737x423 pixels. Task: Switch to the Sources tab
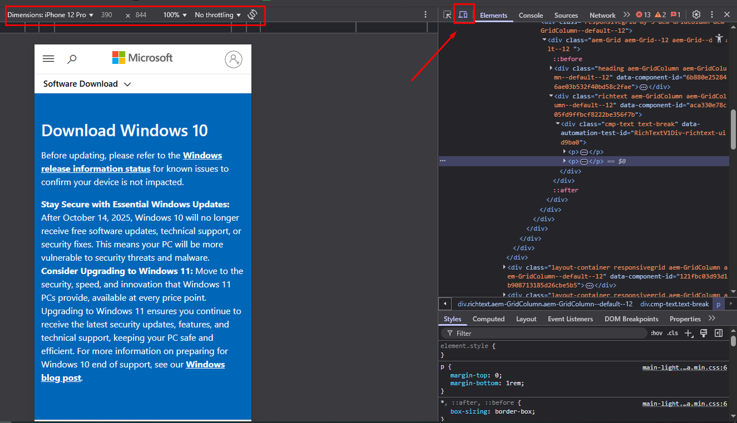coord(566,16)
